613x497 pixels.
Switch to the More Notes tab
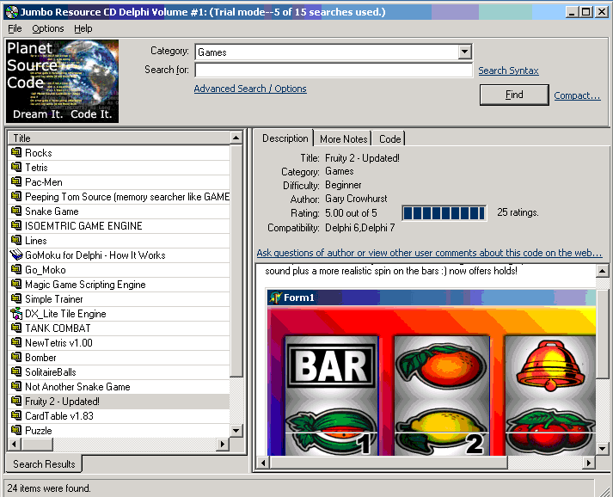[343, 138]
